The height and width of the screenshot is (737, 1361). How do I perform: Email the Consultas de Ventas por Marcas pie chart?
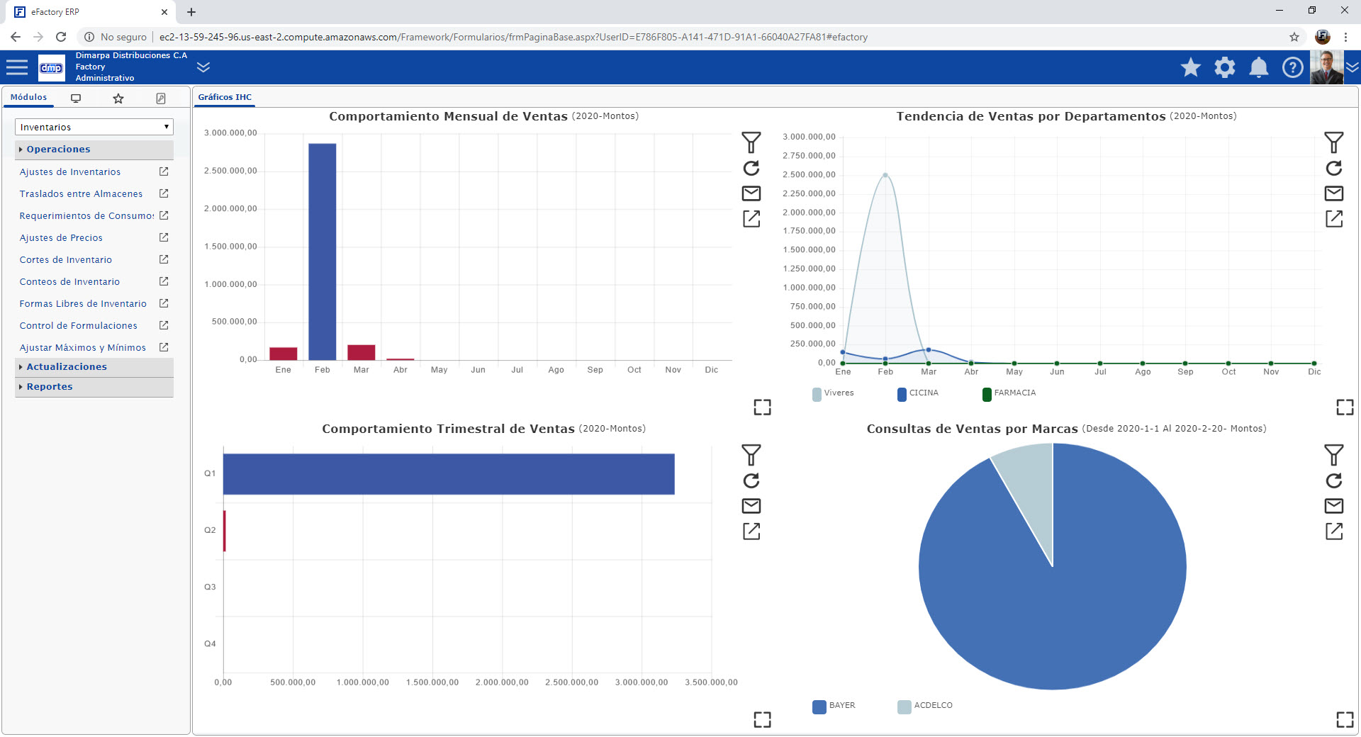click(1335, 506)
